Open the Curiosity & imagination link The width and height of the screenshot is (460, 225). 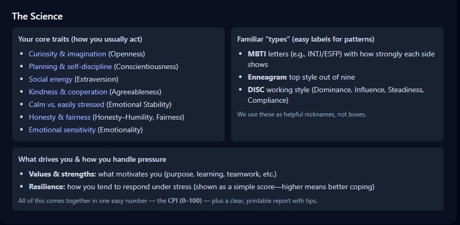(x=68, y=54)
